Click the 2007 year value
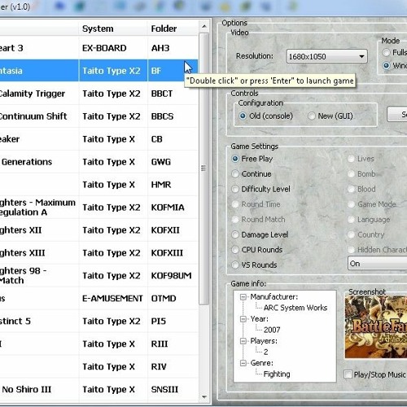 click(x=272, y=330)
